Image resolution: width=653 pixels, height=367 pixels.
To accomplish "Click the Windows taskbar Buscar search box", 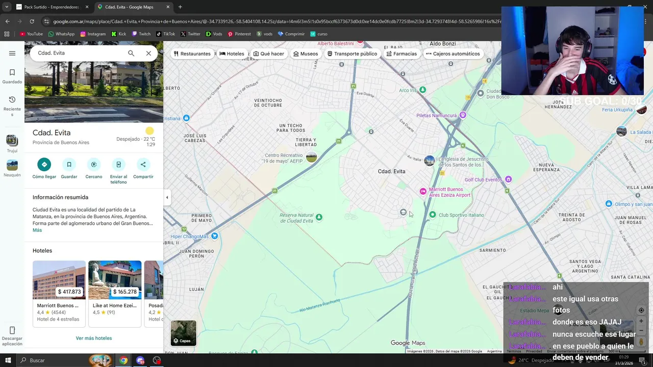I will tap(54, 360).
